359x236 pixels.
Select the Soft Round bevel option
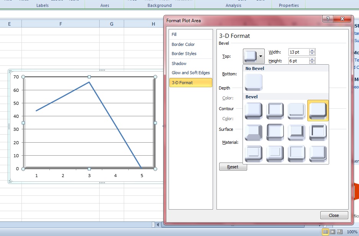tap(275, 132)
